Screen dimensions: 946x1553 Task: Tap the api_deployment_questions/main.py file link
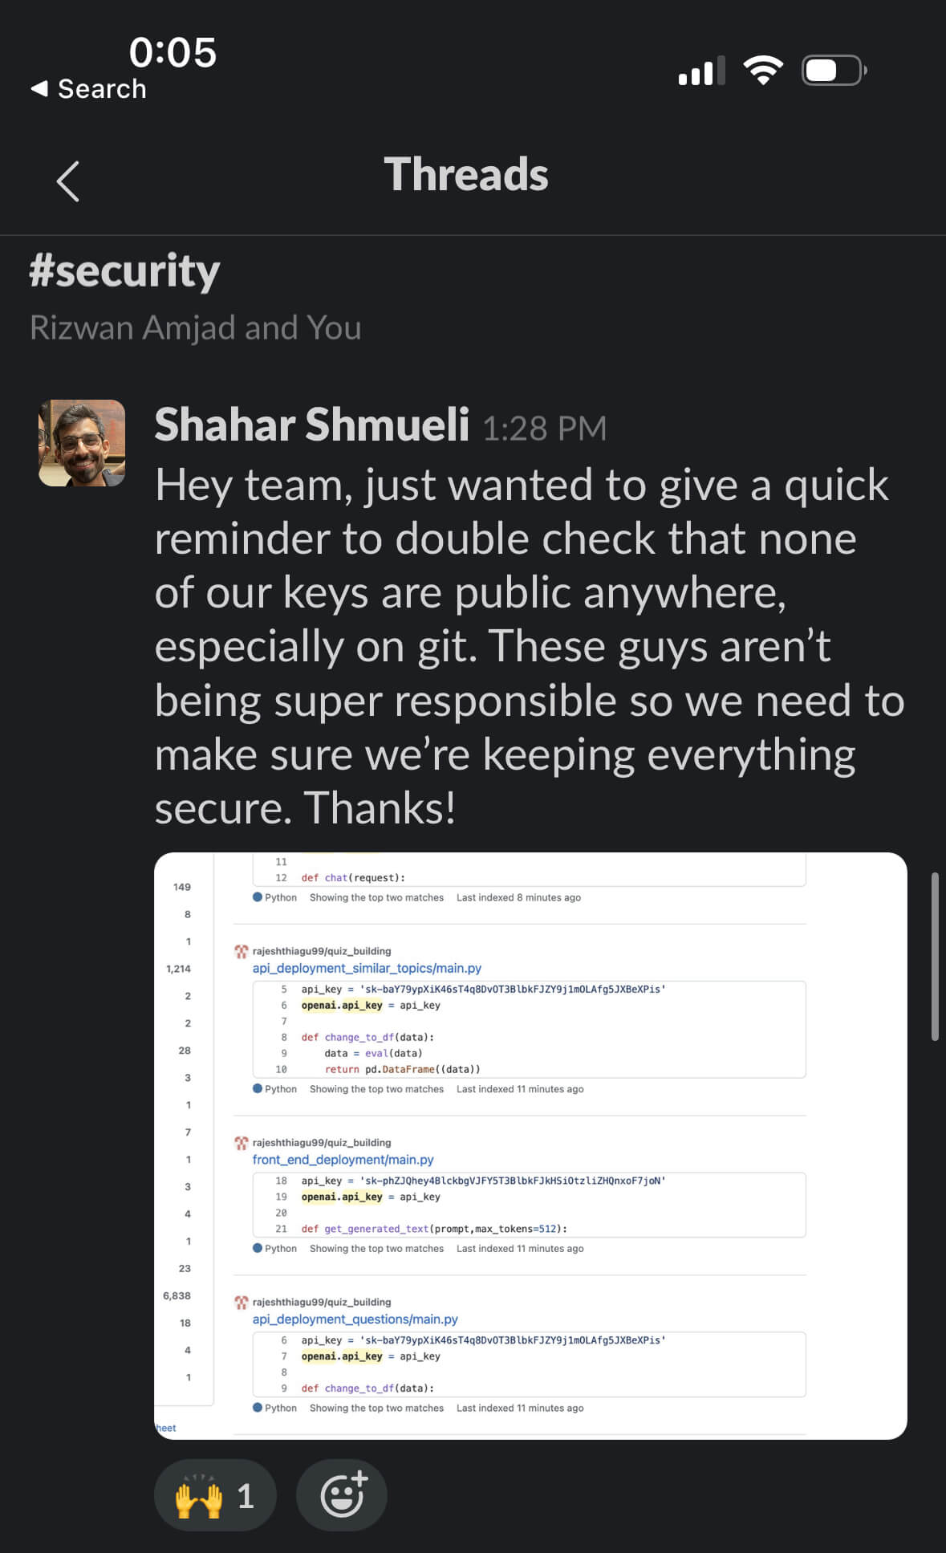tap(355, 1319)
